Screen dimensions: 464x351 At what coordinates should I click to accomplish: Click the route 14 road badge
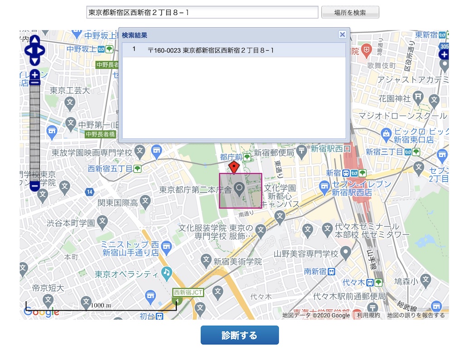coord(90,192)
